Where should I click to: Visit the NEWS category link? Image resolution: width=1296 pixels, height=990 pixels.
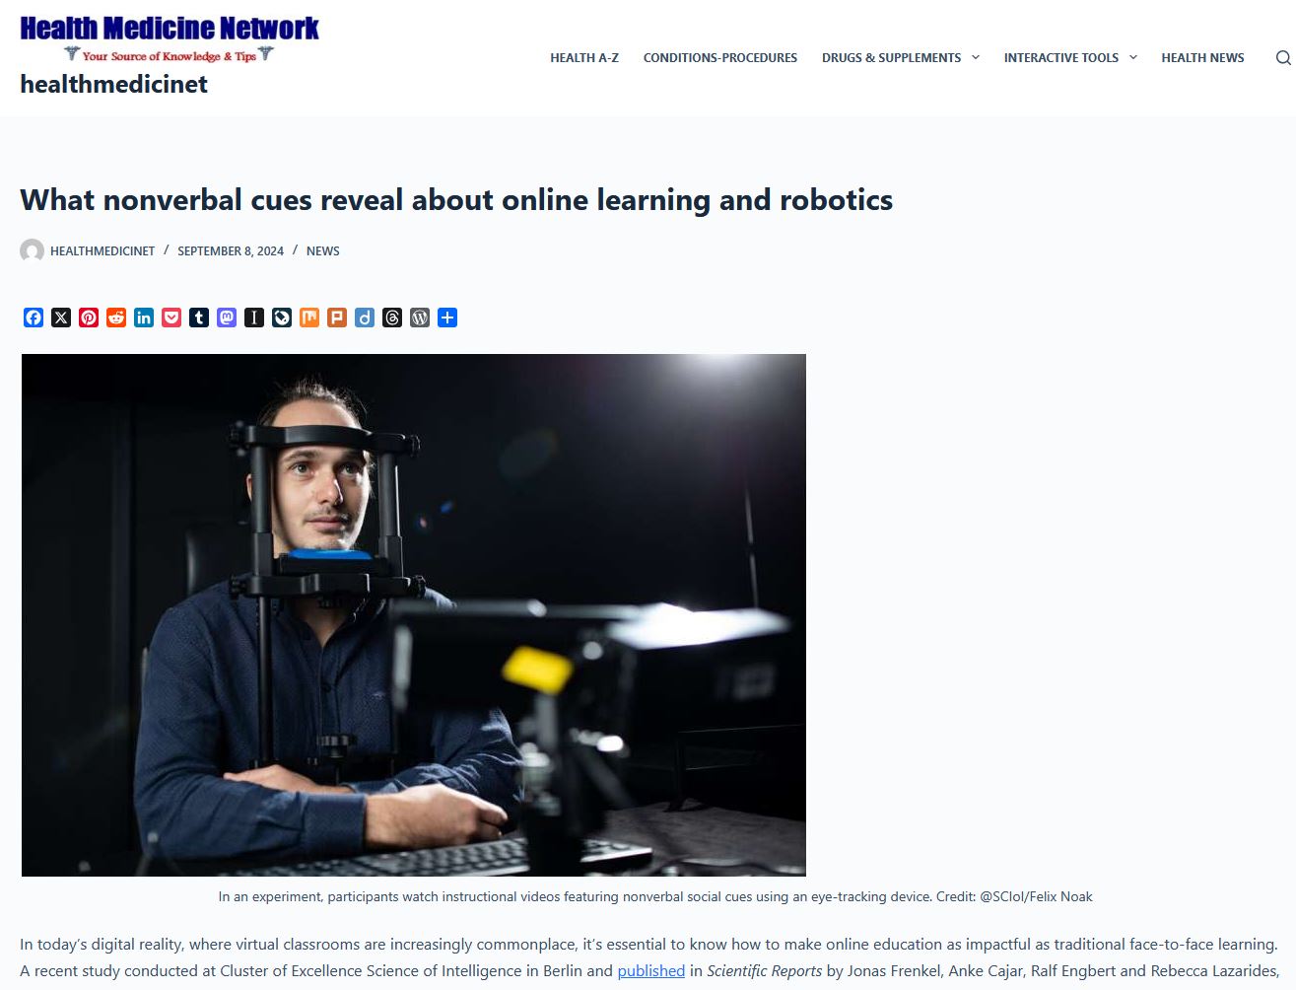322,250
